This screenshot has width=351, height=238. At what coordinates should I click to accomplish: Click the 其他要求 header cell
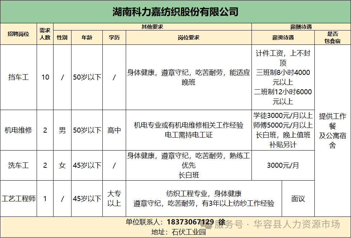point(152,27)
